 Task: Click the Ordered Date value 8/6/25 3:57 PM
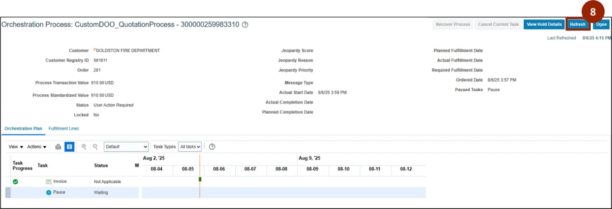(502, 80)
